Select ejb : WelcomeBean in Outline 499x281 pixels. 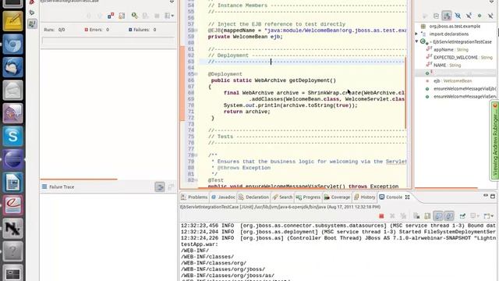449,81
